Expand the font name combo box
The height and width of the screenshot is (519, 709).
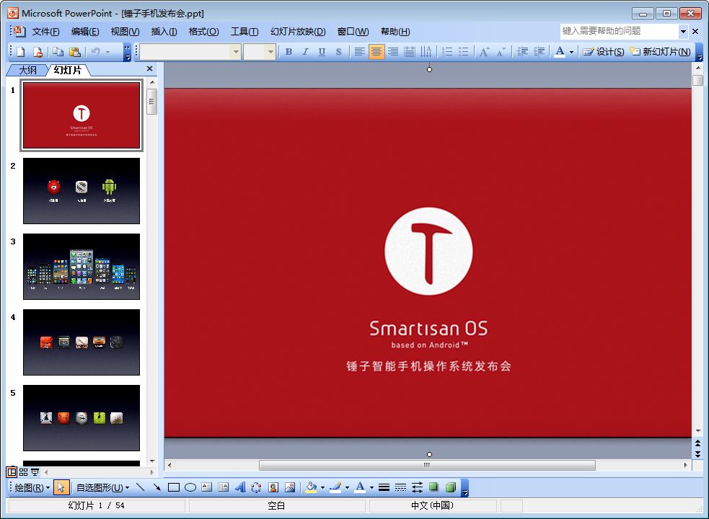[x=235, y=52]
